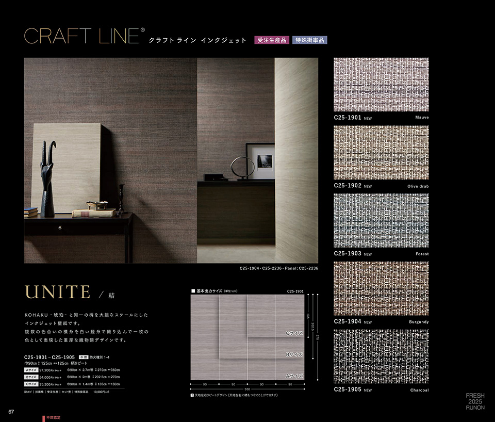Click the NEW tag beside C25-1901
The image size is (495, 422).
point(368,119)
